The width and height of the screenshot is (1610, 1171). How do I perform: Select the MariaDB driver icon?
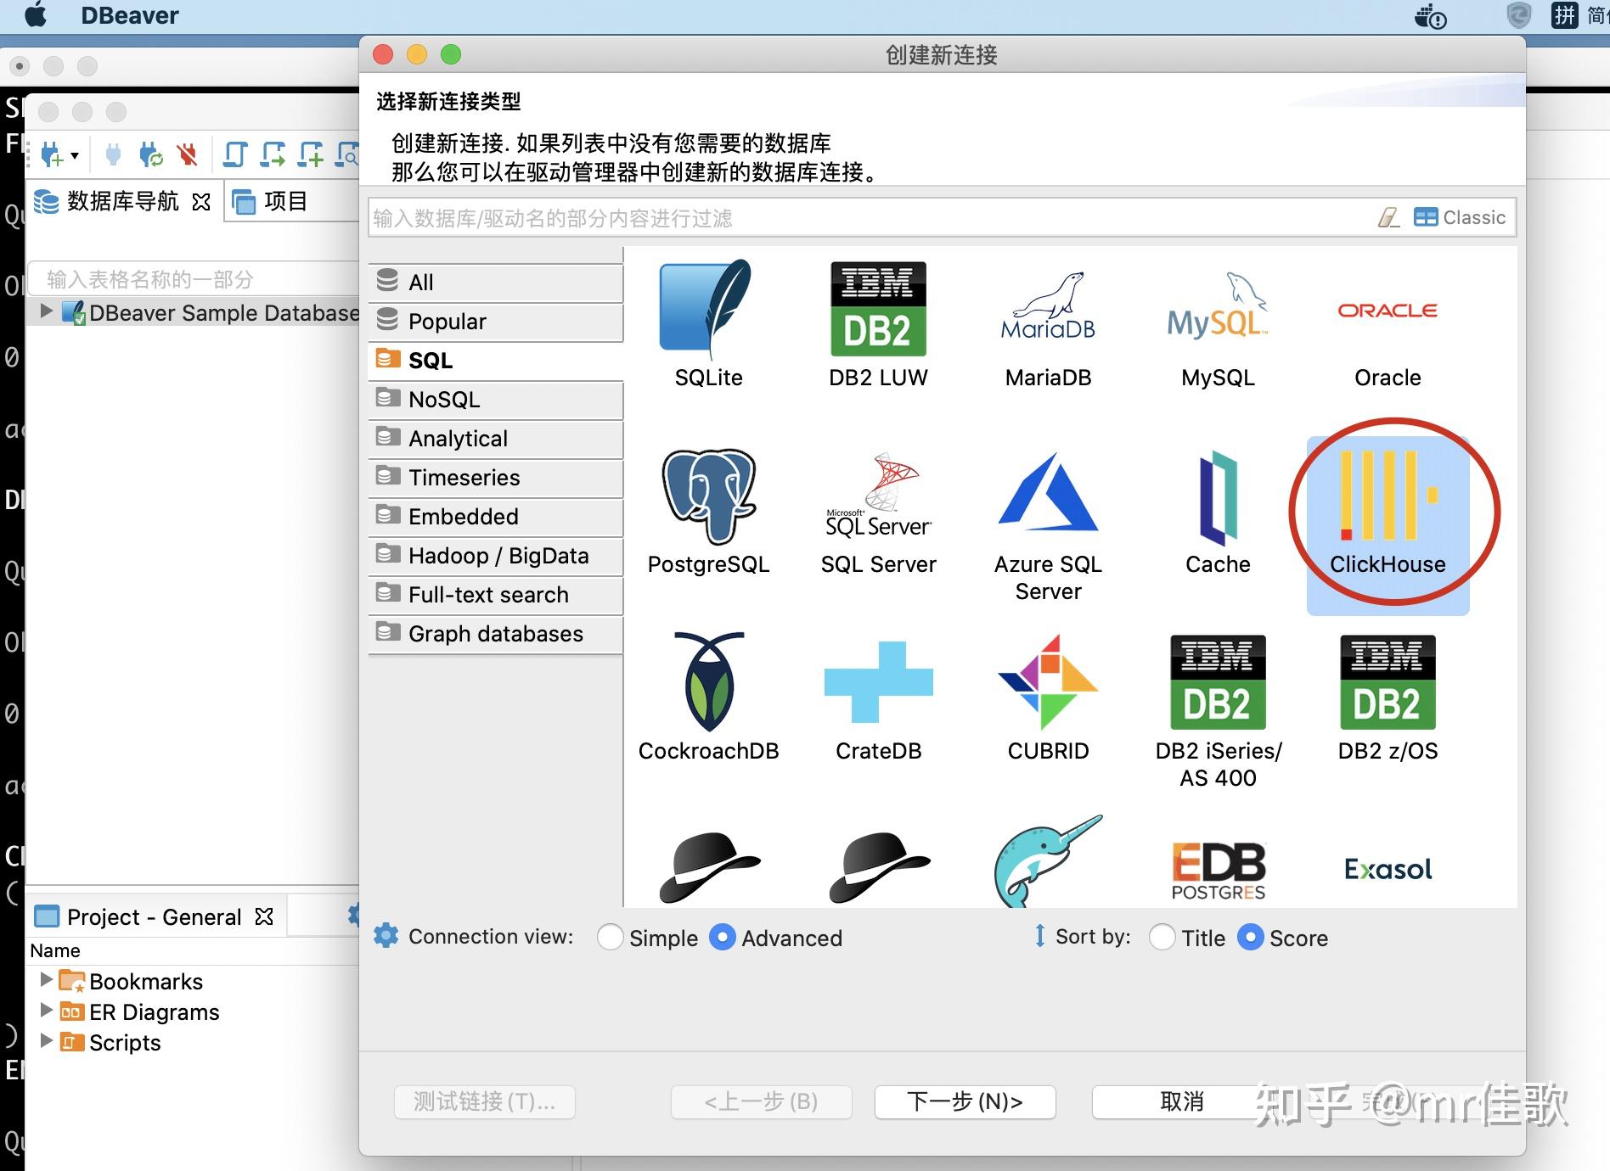coord(1048,307)
